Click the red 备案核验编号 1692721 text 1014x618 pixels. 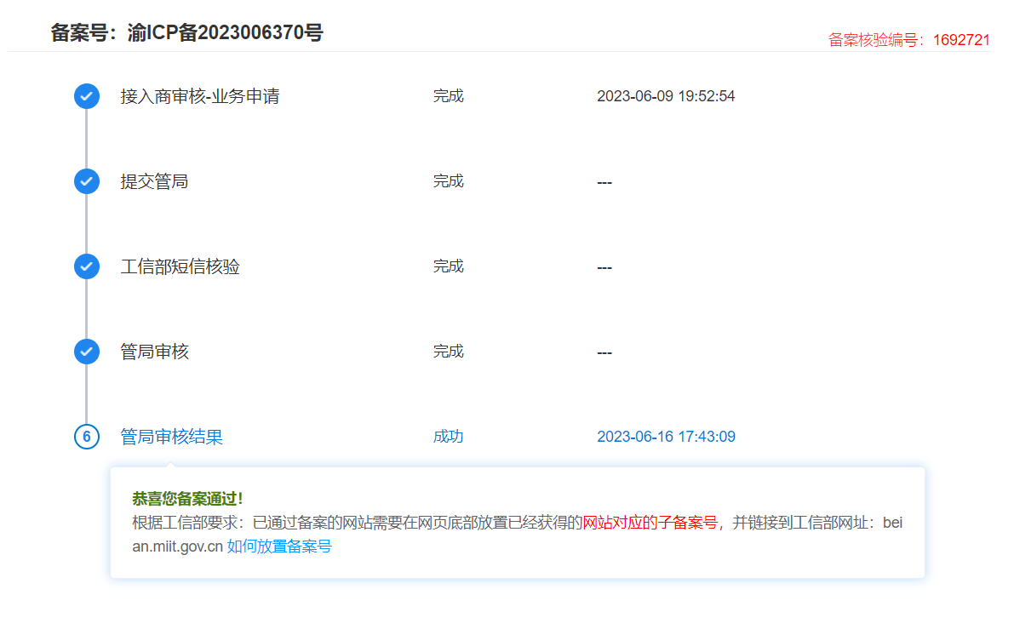coord(908,40)
